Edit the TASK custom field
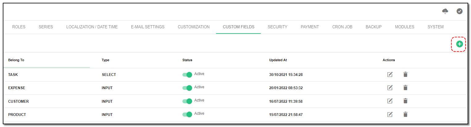Viewport: 471px width, 127px height. [390, 74]
